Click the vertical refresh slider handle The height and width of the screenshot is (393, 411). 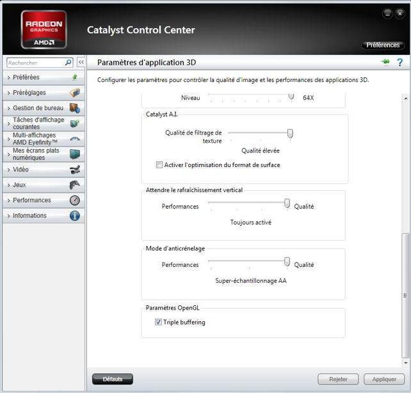(x=287, y=204)
